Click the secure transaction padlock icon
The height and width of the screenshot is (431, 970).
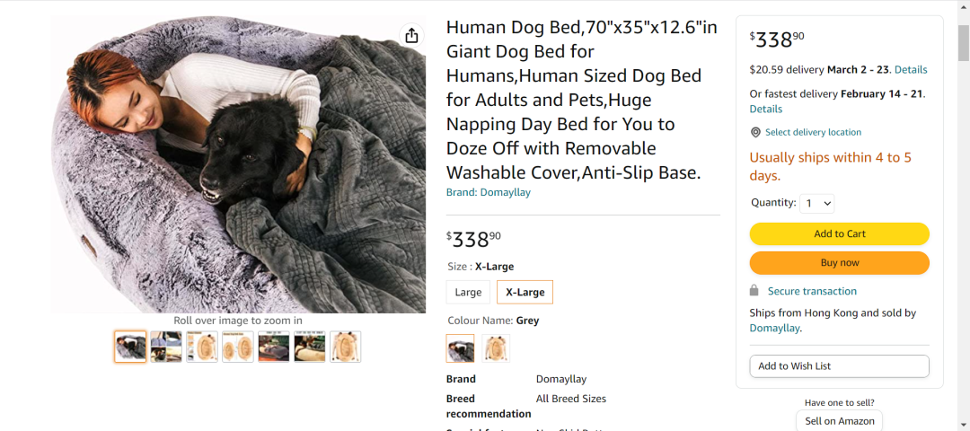(754, 291)
